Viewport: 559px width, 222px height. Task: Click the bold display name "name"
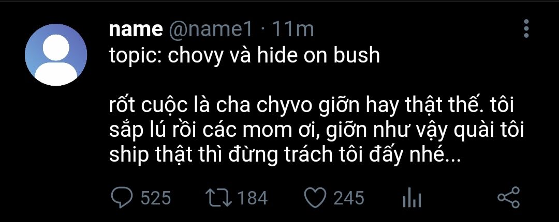[136, 29]
